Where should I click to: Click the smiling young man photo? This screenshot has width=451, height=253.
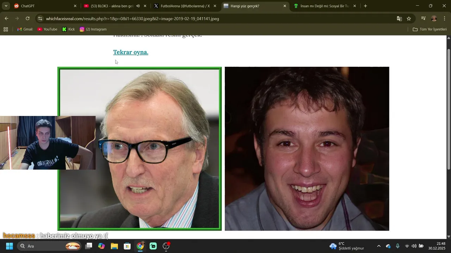307,149
